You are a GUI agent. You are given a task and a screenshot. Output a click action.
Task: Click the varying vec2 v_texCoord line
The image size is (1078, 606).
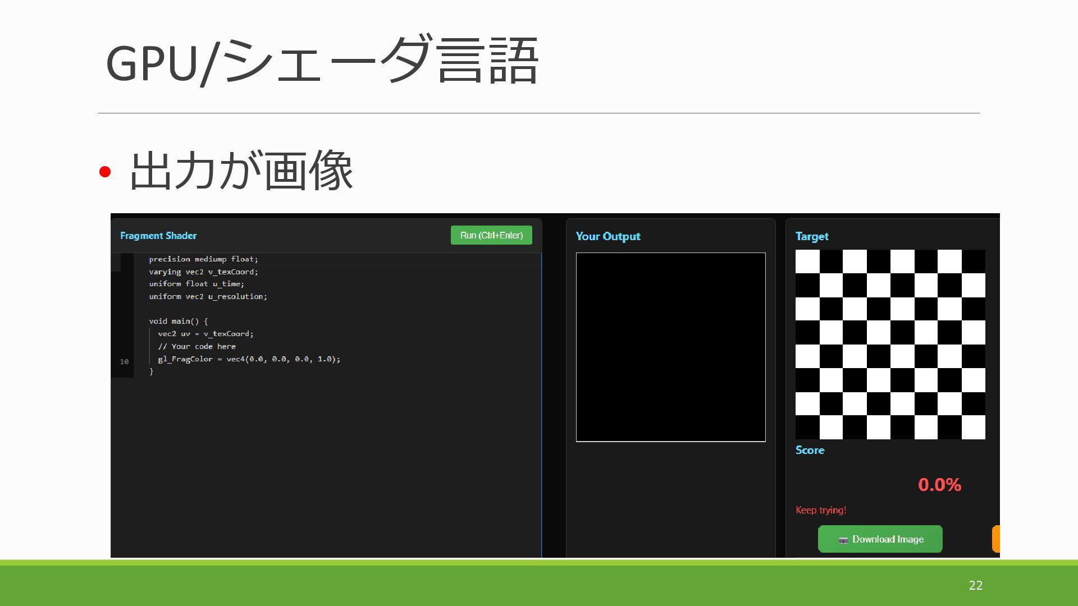pyautogui.click(x=203, y=272)
